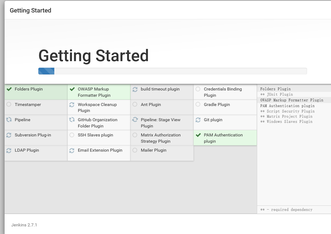The height and width of the screenshot is (234, 331).
Task: Click the Folders Plugin name in the grid
Action: click(x=29, y=89)
